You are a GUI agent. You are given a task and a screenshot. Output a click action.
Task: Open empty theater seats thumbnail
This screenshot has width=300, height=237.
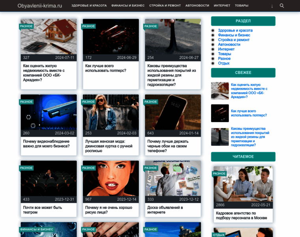tap(49, 178)
